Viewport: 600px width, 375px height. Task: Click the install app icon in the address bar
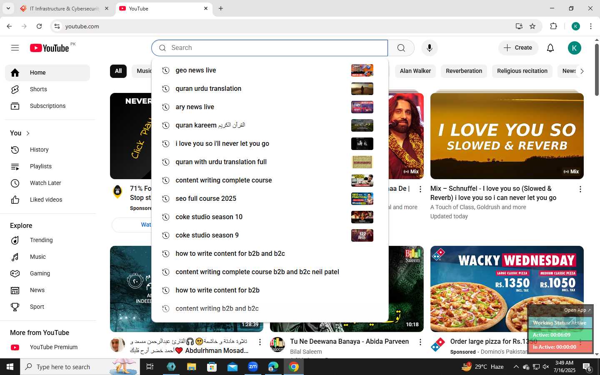(519, 26)
